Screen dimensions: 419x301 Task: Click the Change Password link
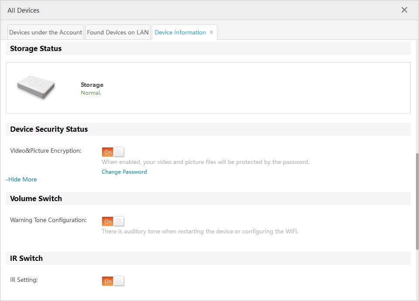coord(124,172)
